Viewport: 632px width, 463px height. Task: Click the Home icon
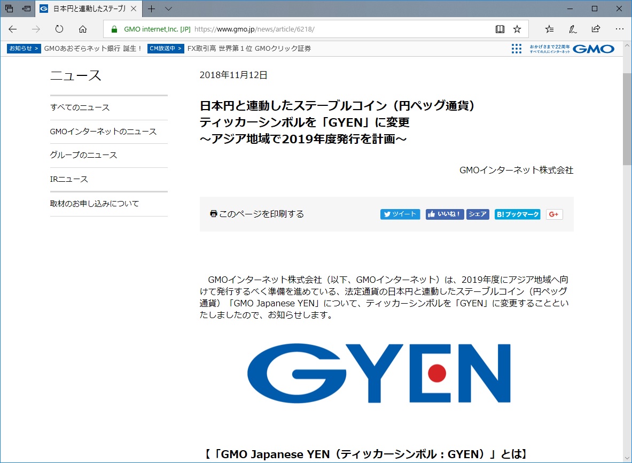coord(83,29)
